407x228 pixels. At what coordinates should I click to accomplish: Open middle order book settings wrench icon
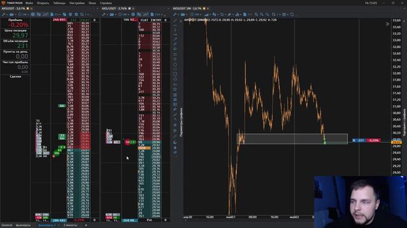[104, 15]
